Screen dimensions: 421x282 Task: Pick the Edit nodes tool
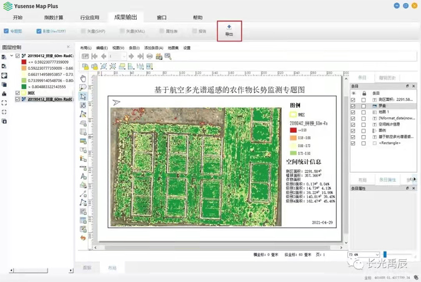83,114
